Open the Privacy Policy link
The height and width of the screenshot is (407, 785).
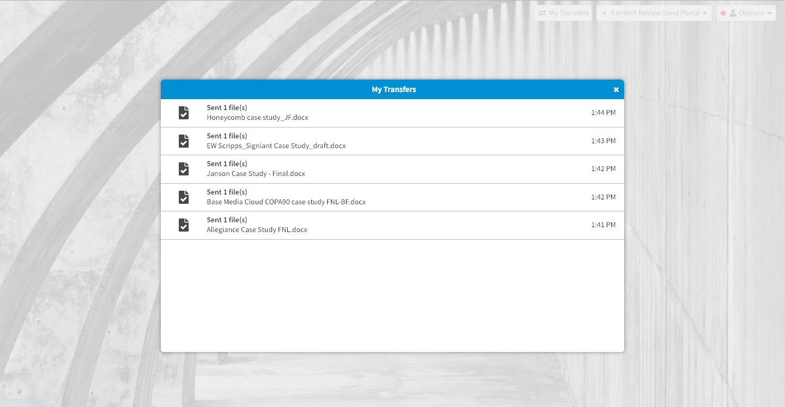pos(23,400)
